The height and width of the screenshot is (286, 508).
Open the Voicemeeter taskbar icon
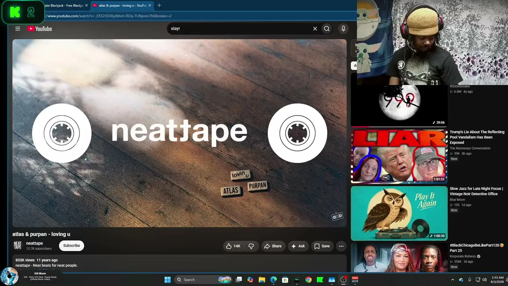click(355, 280)
